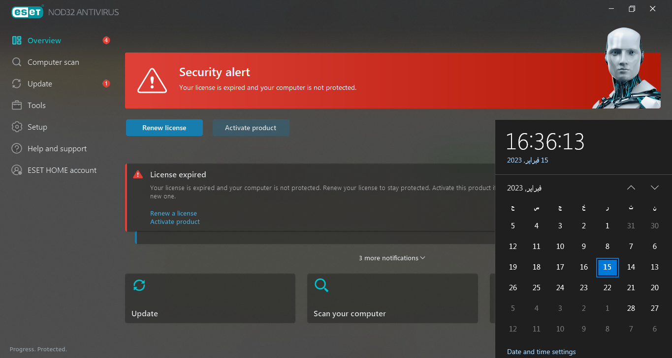Select day 18 in calendar
Viewport: 672px width, 358px height.
click(537, 267)
